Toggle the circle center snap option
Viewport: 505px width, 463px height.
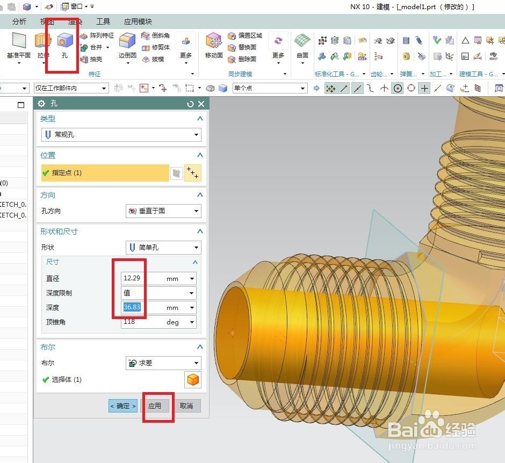click(398, 88)
